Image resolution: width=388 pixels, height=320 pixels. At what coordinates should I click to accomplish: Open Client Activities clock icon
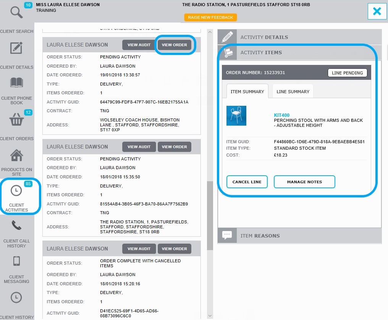[x=16, y=191]
